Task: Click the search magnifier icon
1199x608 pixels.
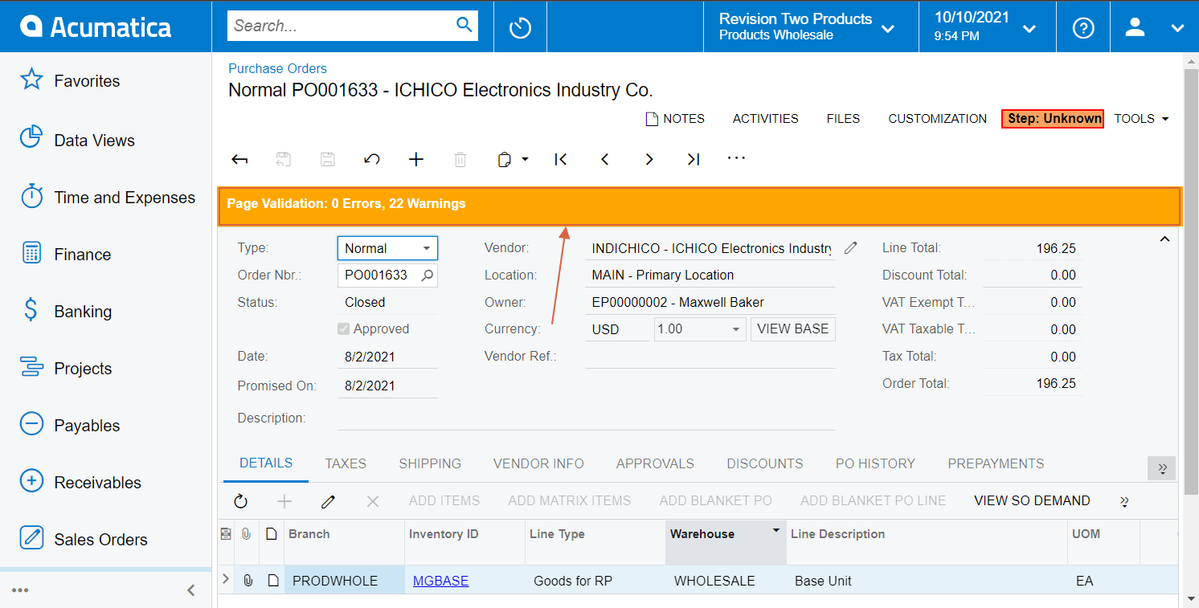Action: 464,25
